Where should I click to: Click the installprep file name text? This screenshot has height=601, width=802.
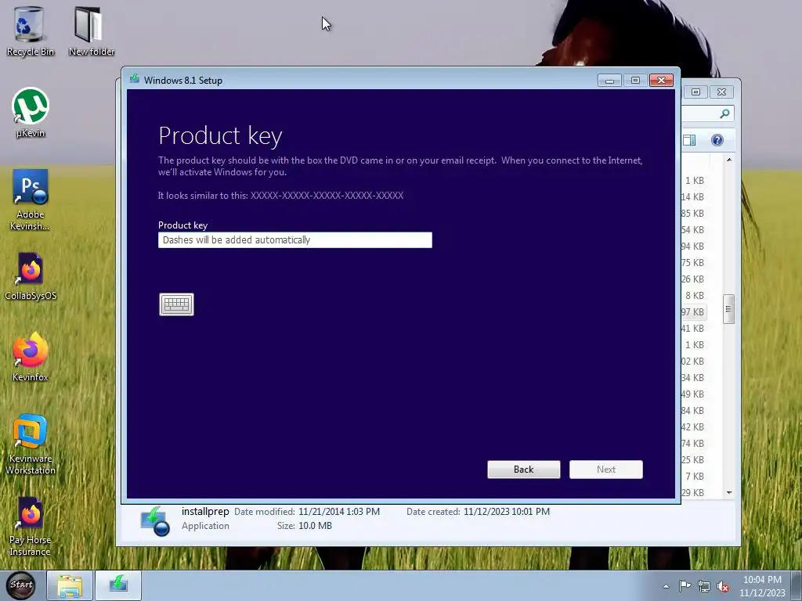205,512
